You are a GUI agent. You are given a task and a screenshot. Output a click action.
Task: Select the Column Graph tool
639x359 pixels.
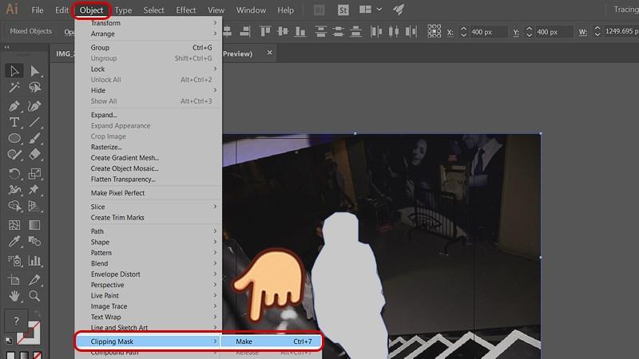tap(34, 261)
